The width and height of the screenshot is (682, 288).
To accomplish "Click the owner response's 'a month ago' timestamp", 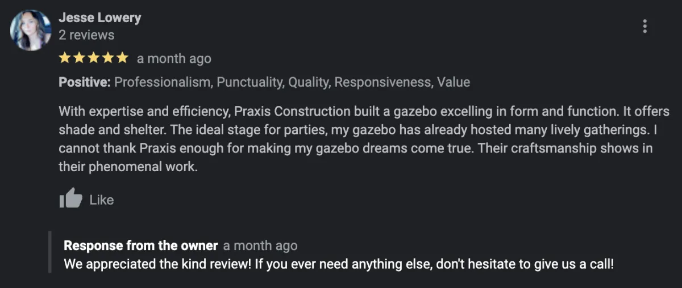I will [260, 245].
